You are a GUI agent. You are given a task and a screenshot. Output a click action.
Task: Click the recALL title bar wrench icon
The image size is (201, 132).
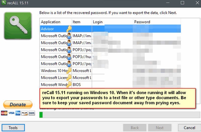click(4, 3)
